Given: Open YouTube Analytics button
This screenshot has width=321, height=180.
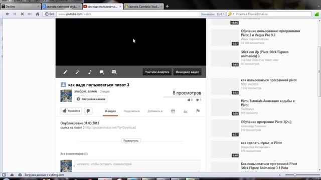Looking at the screenshot, I should tap(157, 72).
